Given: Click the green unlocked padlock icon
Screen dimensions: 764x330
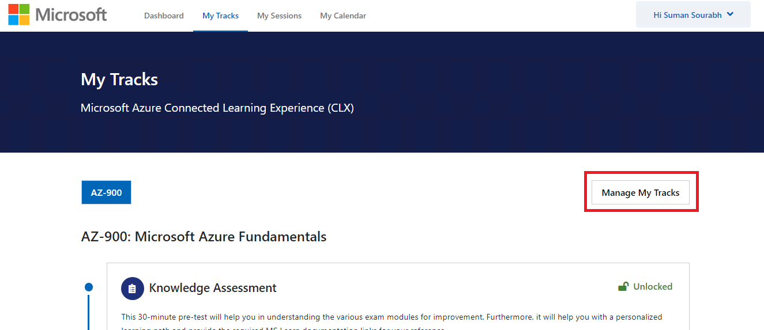Looking at the screenshot, I should [x=623, y=286].
